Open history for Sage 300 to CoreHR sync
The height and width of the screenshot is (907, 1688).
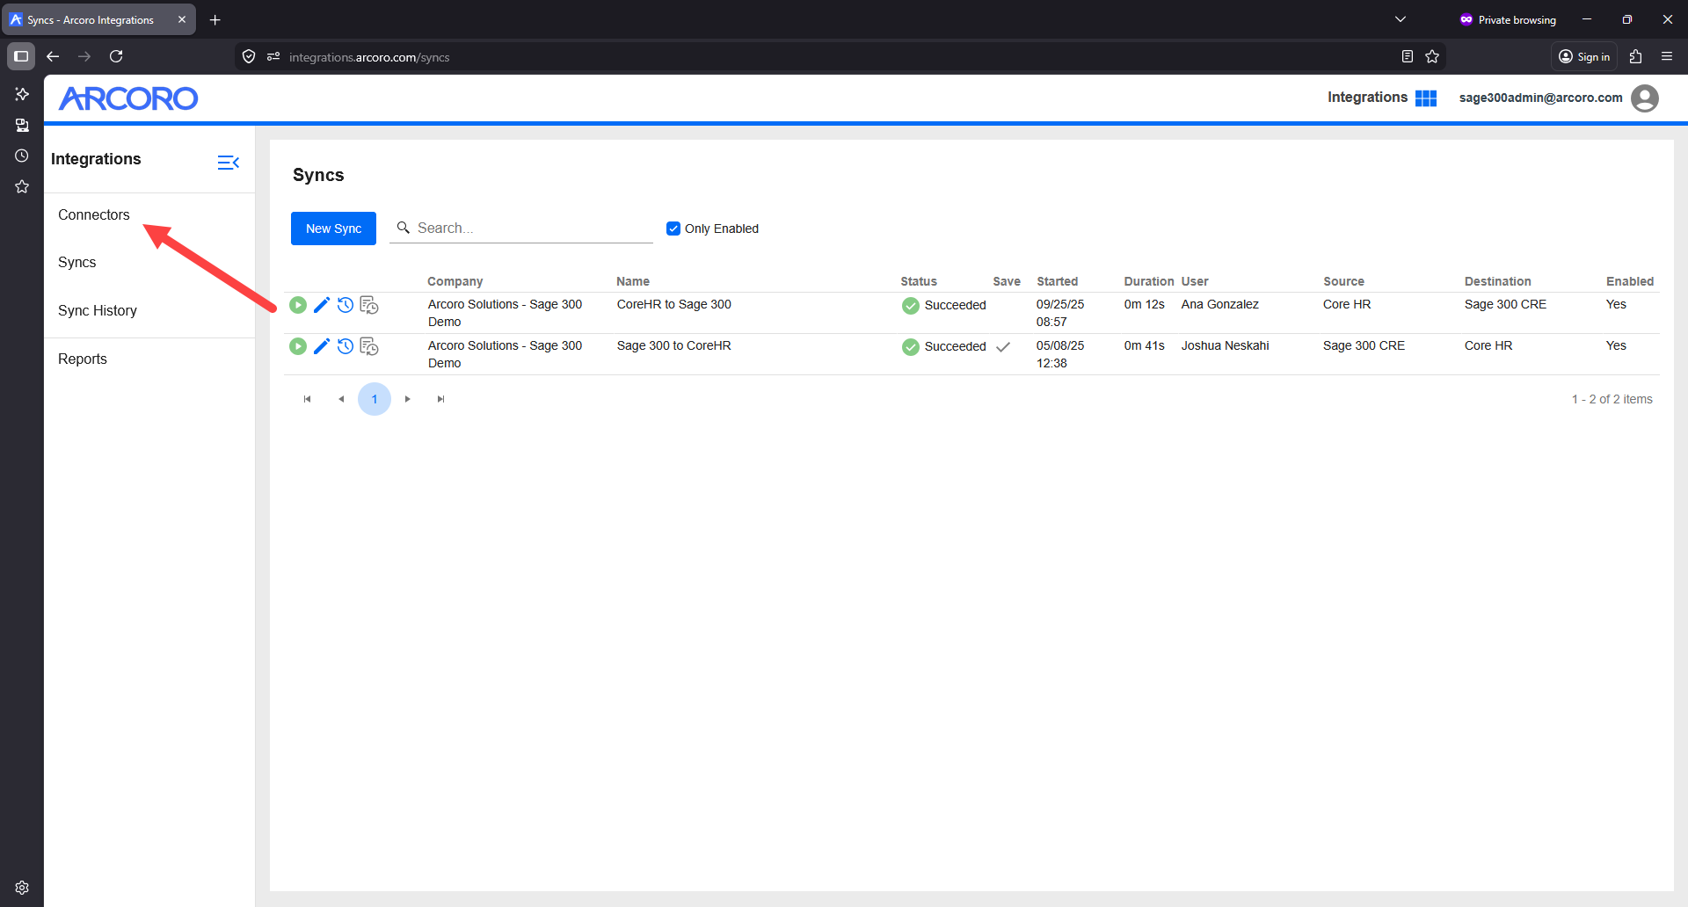tap(346, 346)
